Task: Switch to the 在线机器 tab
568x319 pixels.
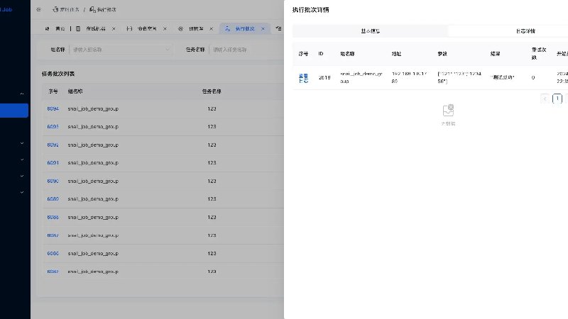Action: coord(96,28)
